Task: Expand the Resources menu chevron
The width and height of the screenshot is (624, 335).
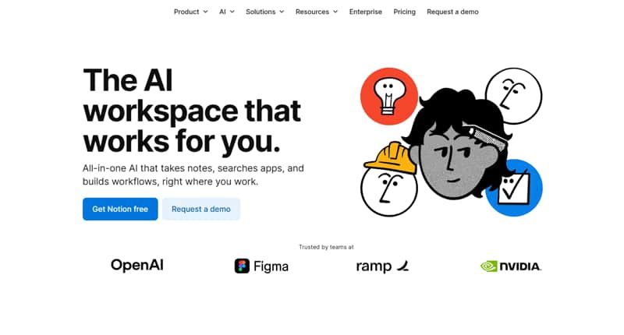Action: (x=335, y=12)
